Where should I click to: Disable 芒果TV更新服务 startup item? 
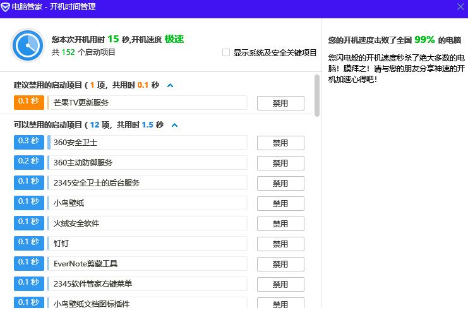(280, 104)
